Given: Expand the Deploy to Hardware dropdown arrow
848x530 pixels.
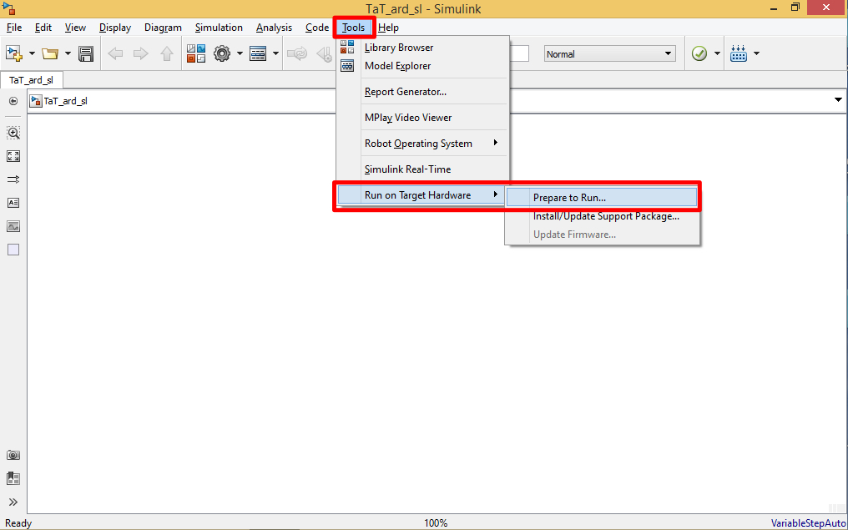Looking at the screenshot, I should [756, 53].
